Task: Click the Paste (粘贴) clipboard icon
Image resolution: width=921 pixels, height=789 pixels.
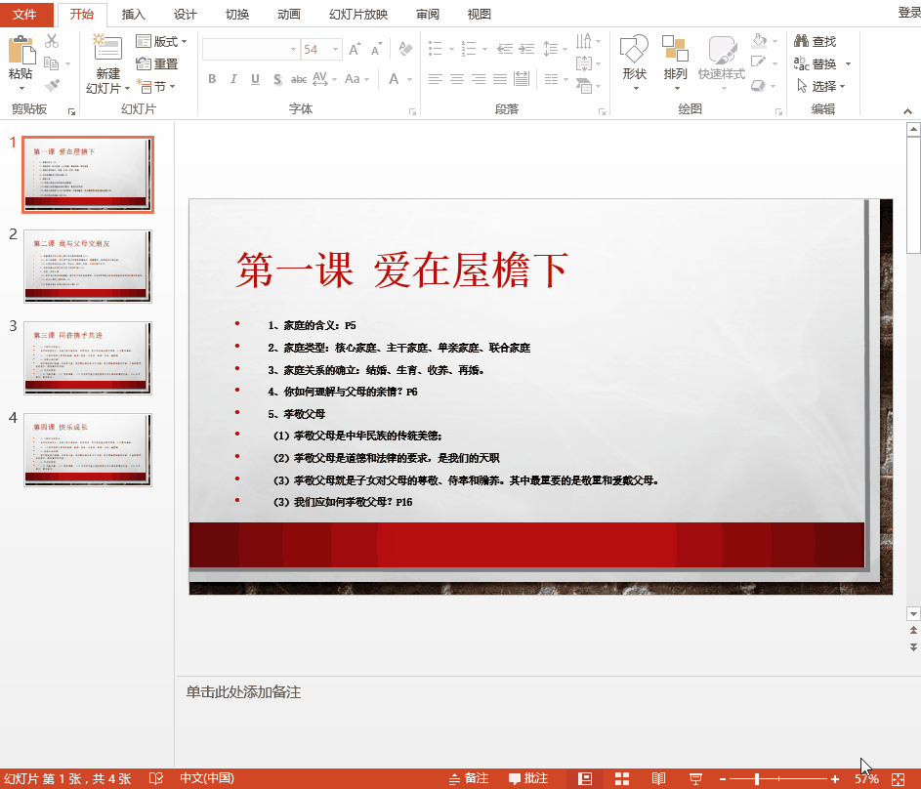Action: tap(21, 50)
